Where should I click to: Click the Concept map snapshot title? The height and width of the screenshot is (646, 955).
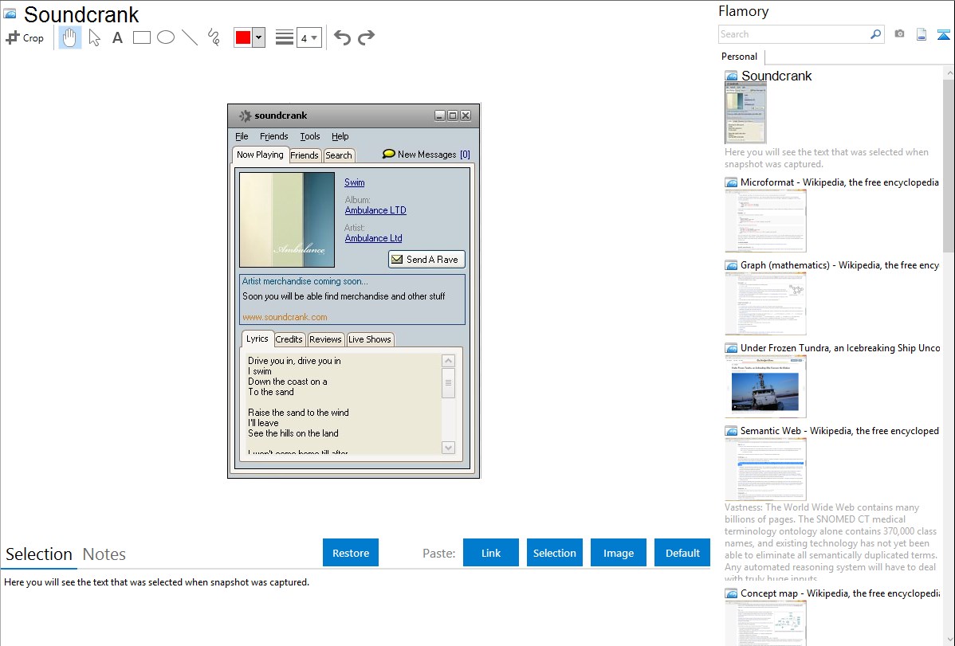(840, 593)
